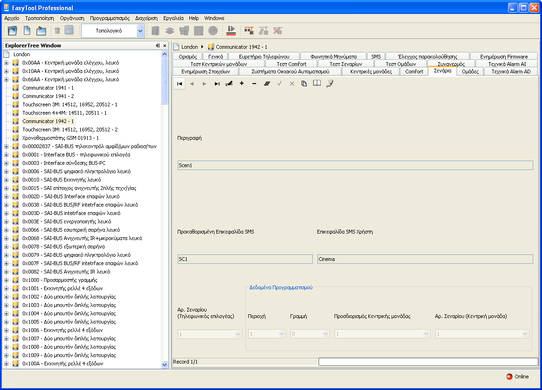Click the tree scrollbar up arrow
The height and width of the screenshot is (390, 542).
pos(165,54)
